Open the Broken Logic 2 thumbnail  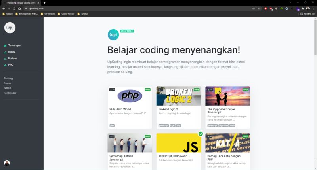[x=179, y=96]
